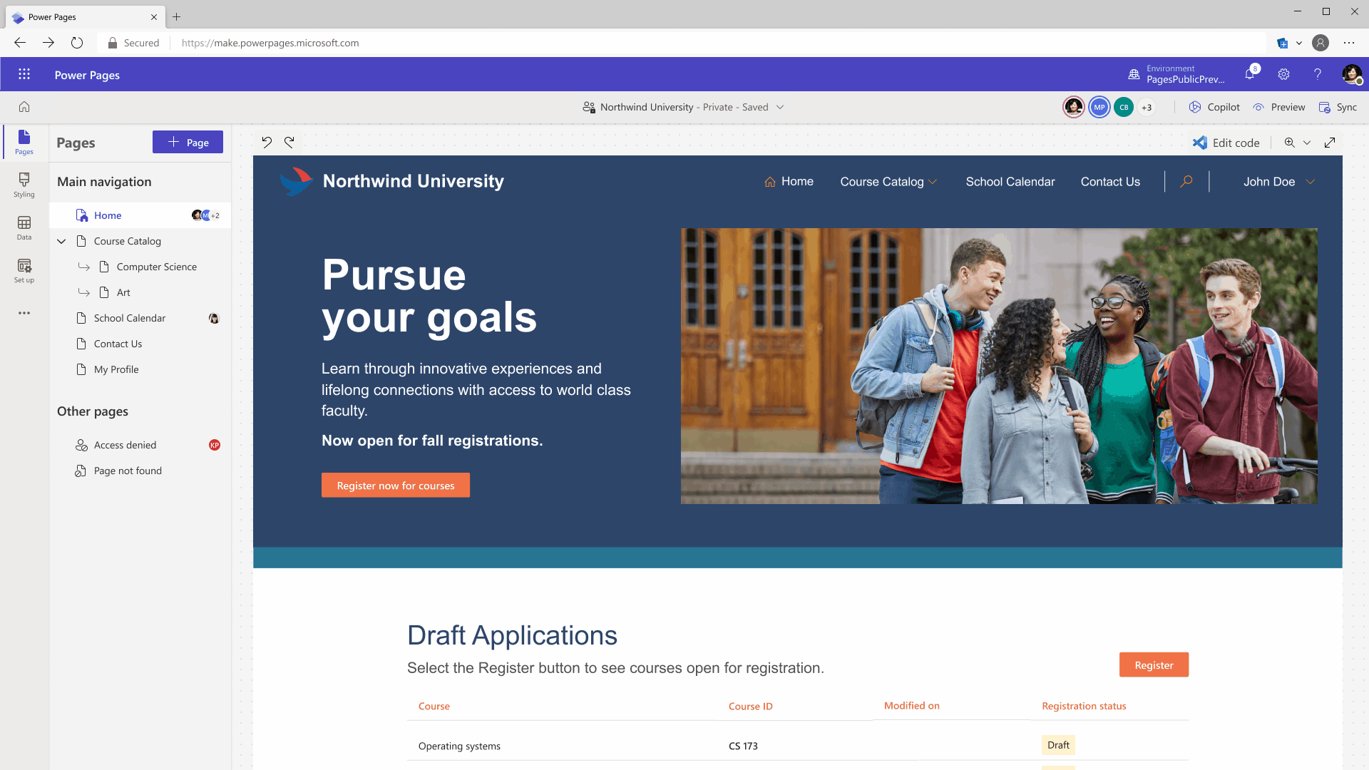Switch to the Home page via navigation
Viewport: 1369px width, 770px height.
coord(797,181)
